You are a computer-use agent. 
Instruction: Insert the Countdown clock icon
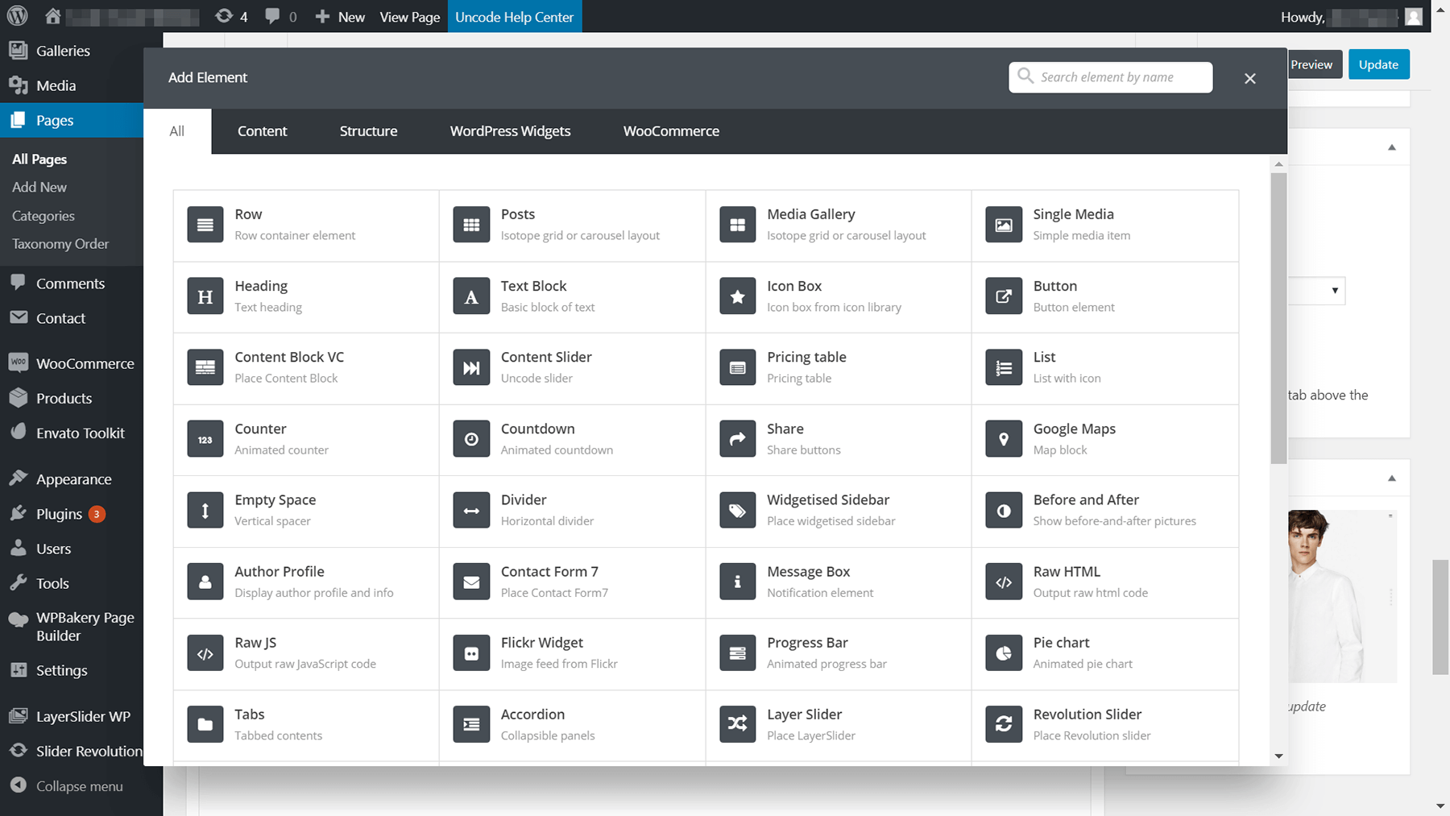[471, 439]
